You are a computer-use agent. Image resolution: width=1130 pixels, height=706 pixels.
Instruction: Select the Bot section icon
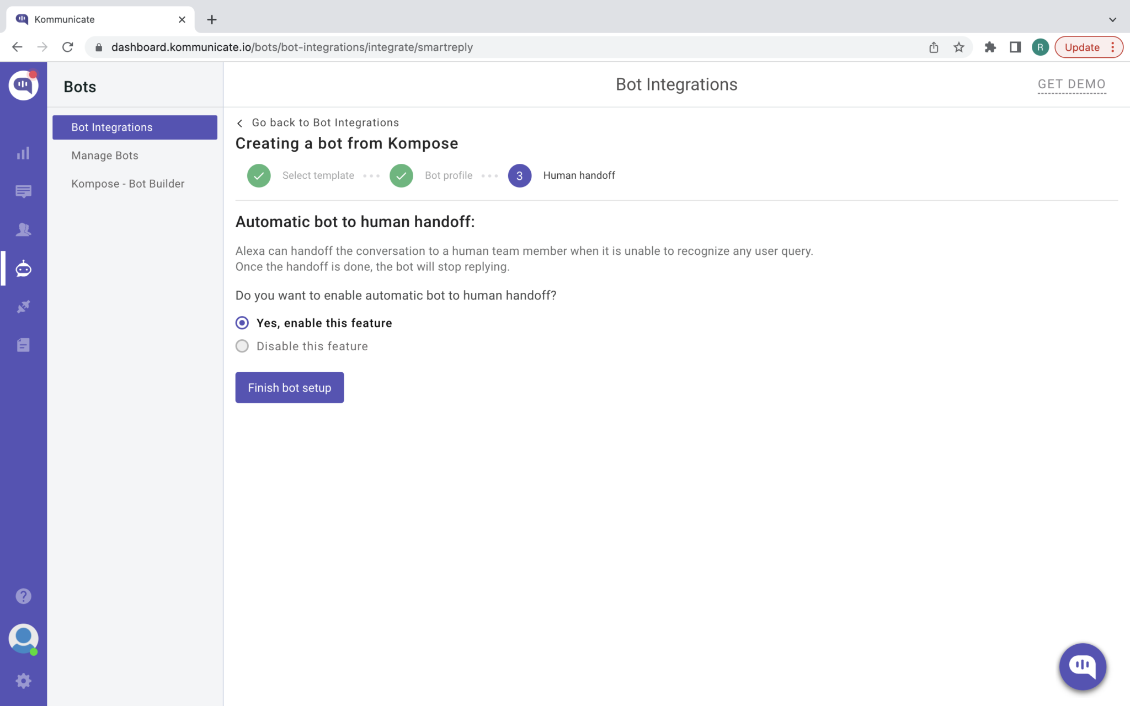[23, 269]
